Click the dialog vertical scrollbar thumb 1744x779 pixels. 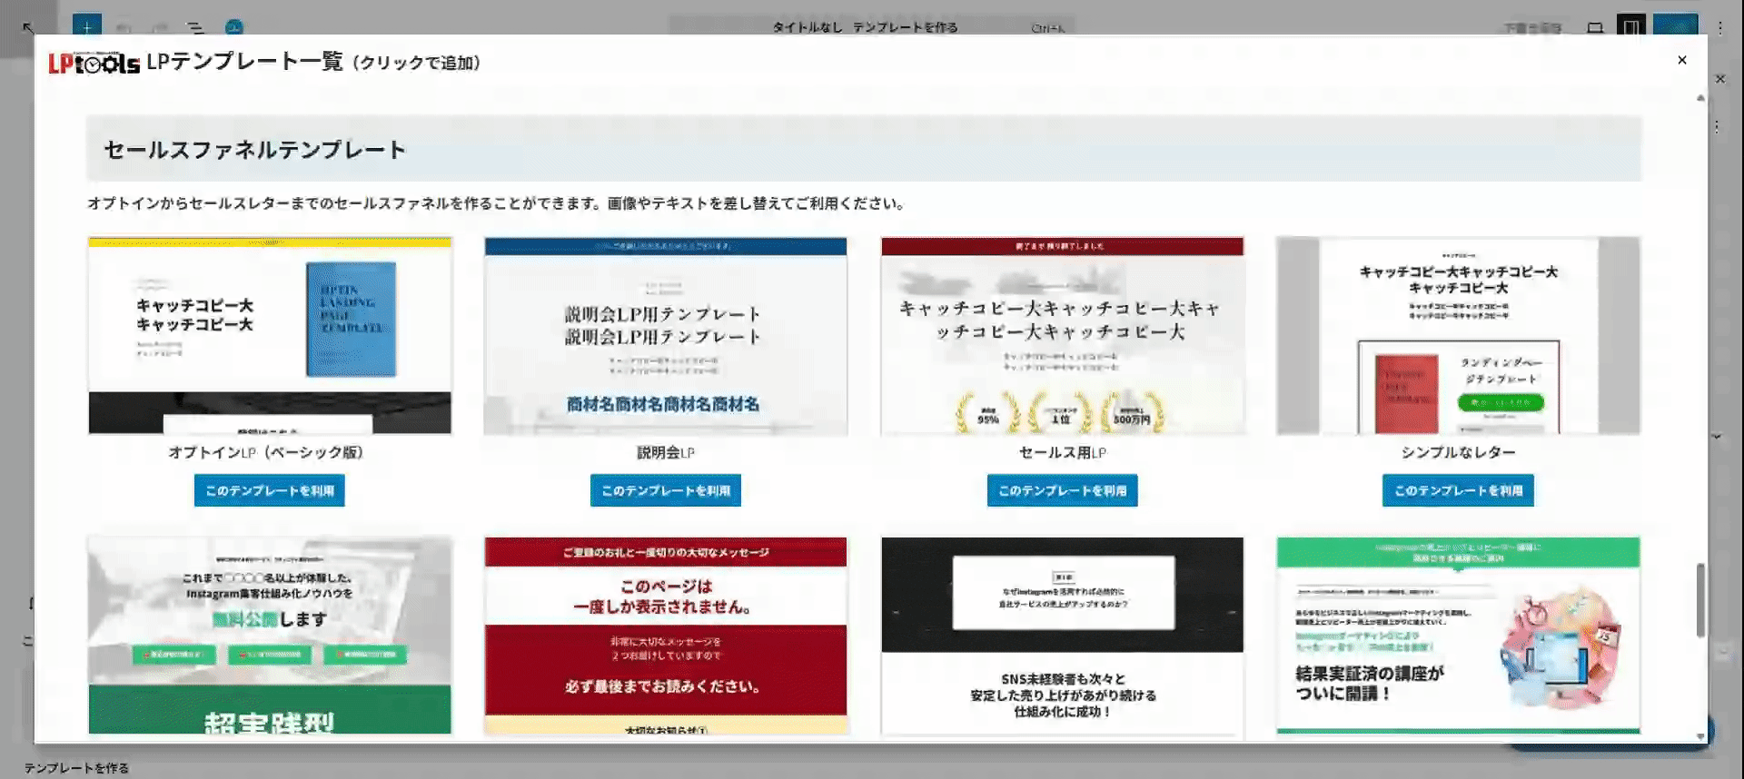point(1700,600)
